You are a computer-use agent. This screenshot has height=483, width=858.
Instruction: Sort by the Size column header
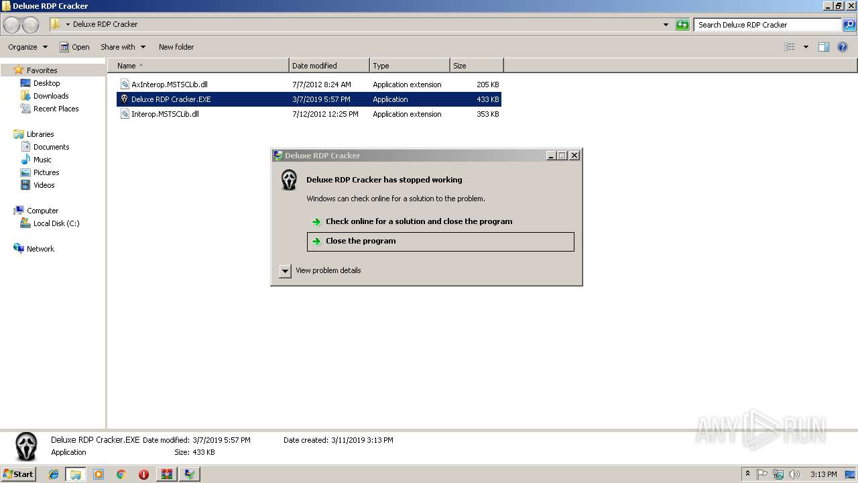(x=477, y=66)
